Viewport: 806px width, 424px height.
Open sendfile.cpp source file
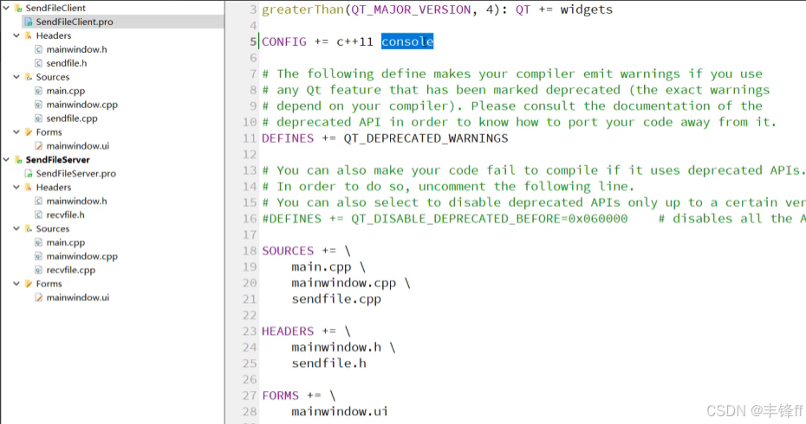(x=72, y=118)
